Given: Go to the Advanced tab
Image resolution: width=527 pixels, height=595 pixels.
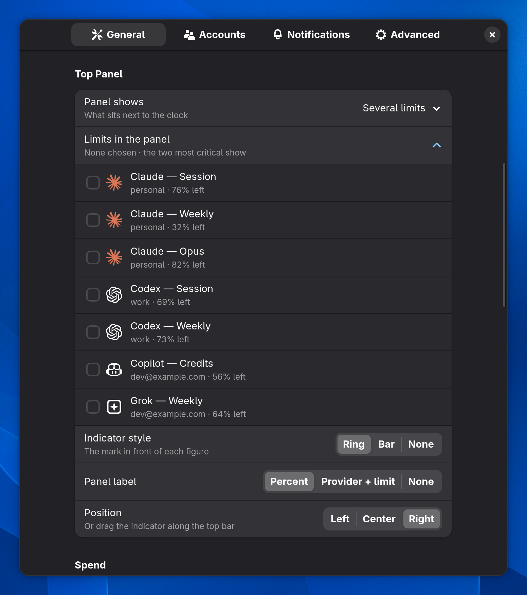Looking at the screenshot, I should pyautogui.click(x=408, y=35).
